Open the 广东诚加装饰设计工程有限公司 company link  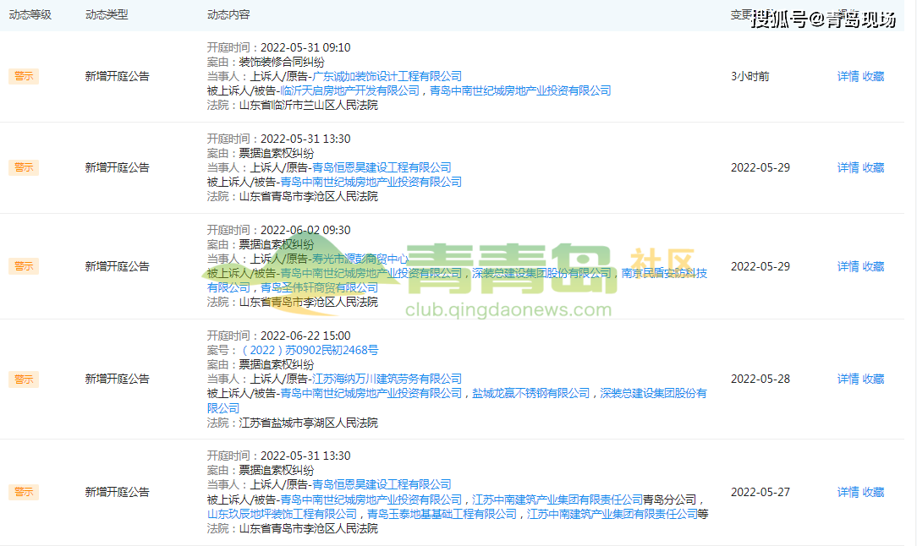387,76
